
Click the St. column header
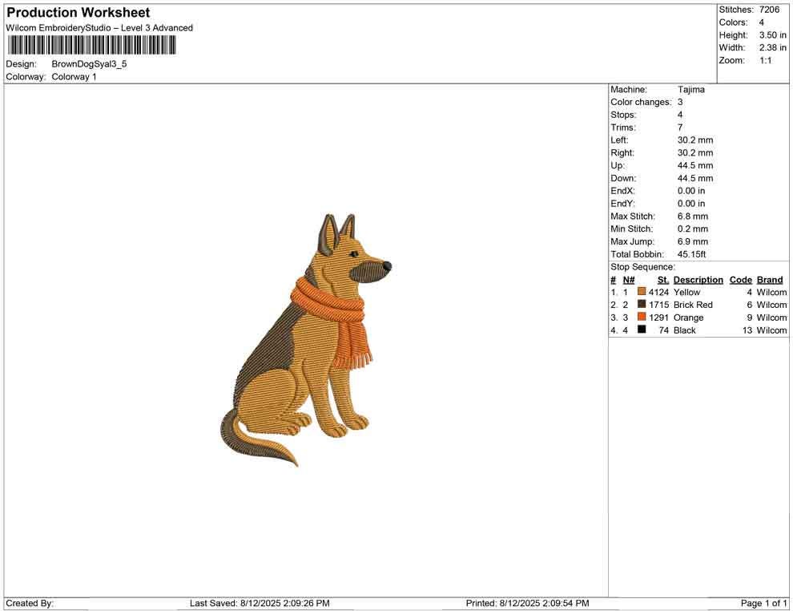(x=662, y=279)
